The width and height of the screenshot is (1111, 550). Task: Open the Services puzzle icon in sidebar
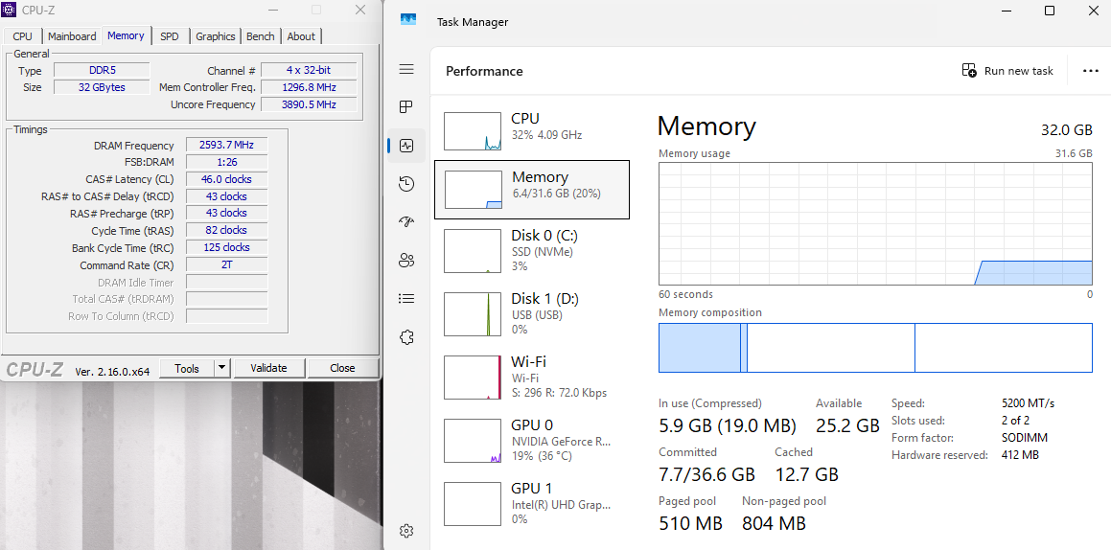[x=406, y=337]
